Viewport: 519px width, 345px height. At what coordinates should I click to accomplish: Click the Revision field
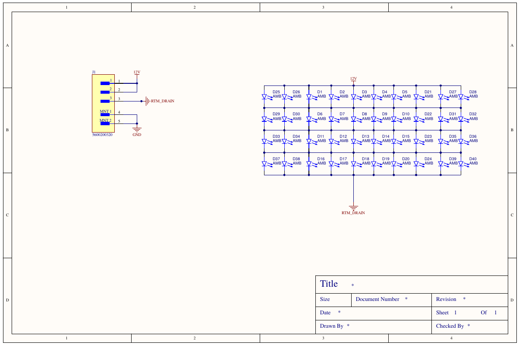(469, 300)
